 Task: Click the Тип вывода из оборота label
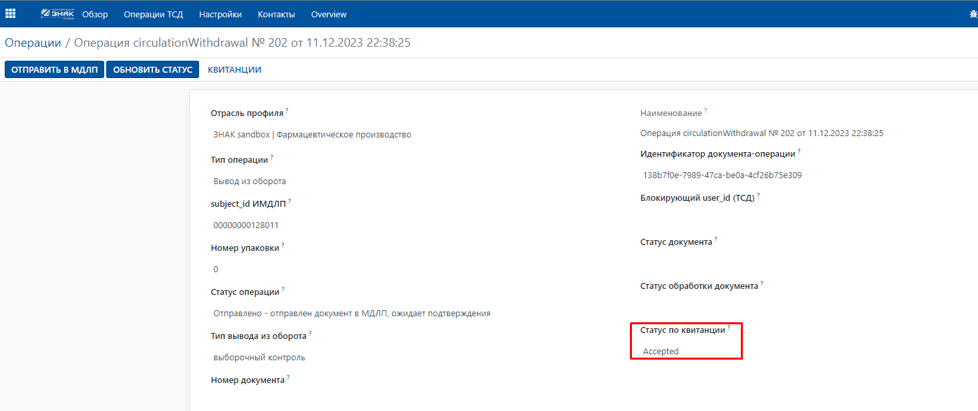pos(259,336)
